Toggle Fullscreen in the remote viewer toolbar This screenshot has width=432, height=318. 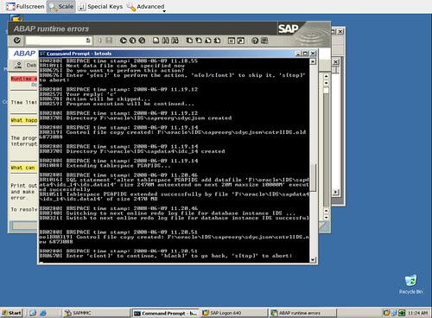point(25,6)
